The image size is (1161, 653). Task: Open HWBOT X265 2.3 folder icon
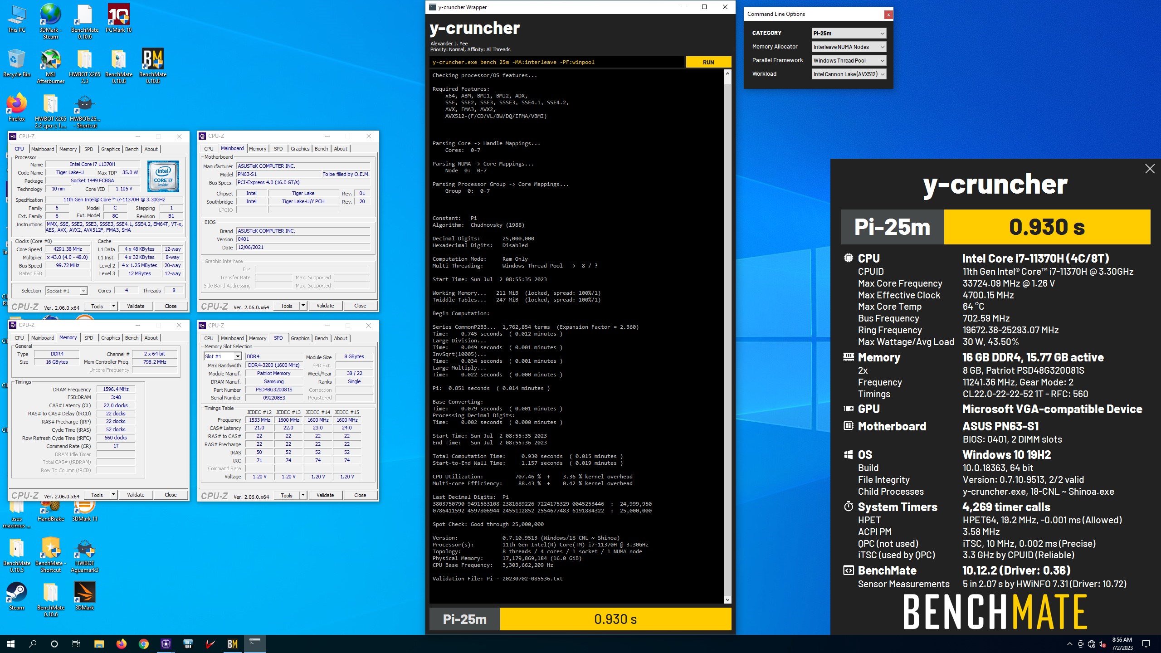[x=84, y=66]
